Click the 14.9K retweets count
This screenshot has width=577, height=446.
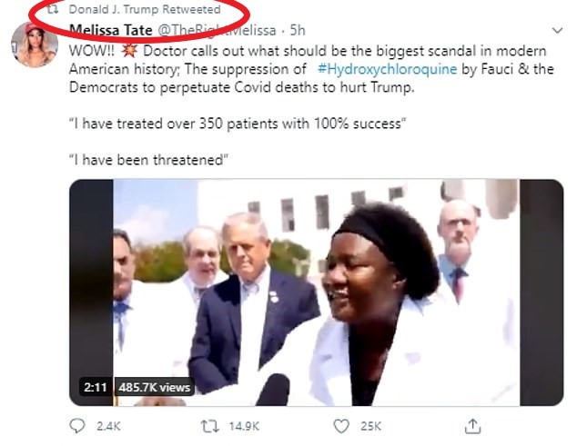(x=244, y=425)
